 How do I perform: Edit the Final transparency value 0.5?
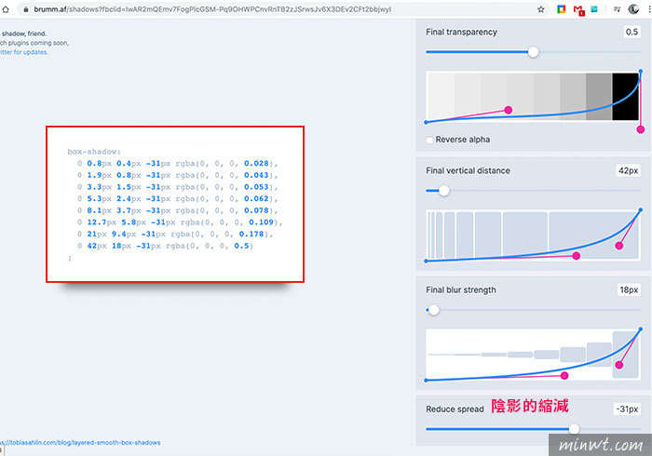[632, 32]
